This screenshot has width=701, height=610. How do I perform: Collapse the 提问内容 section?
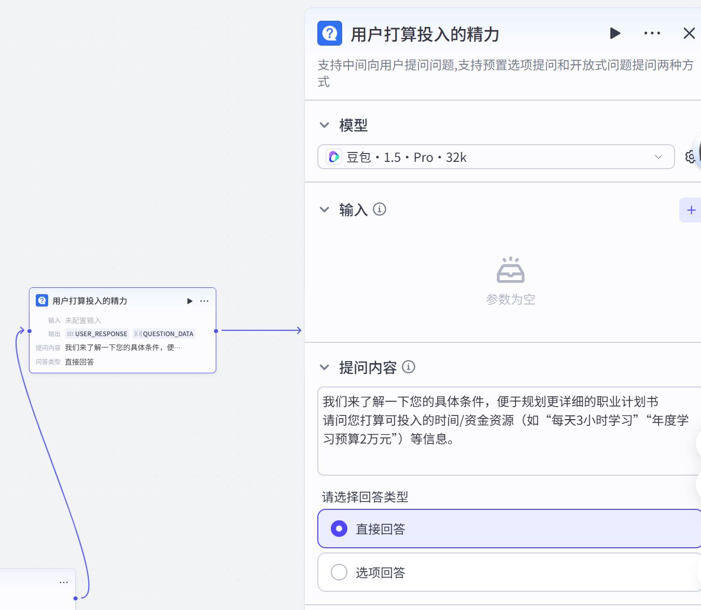tap(324, 367)
